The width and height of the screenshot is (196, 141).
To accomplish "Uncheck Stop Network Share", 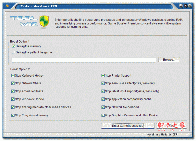I will pyautogui.click(x=13, y=83).
